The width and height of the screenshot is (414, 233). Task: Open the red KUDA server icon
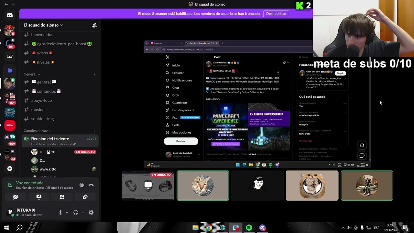pos(10,125)
